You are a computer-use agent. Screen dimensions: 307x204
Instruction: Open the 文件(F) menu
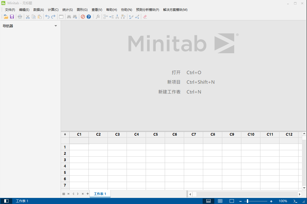10,10
